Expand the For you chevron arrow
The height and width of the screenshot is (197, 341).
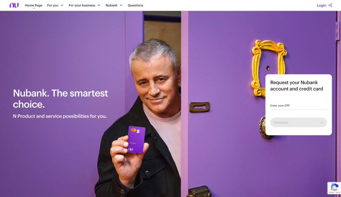click(62, 5)
